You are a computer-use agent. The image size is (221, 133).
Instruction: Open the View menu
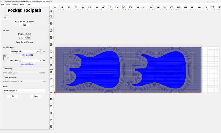(x=22, y=4)
